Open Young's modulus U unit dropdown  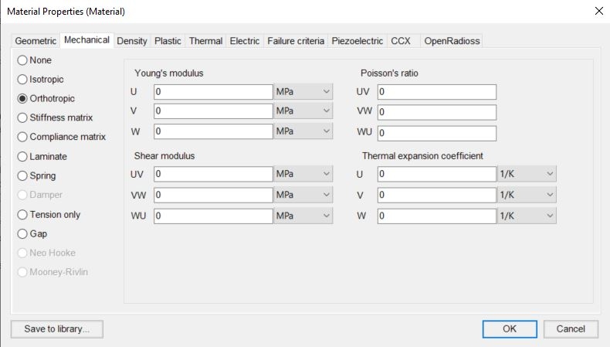(x=303, y=92)
